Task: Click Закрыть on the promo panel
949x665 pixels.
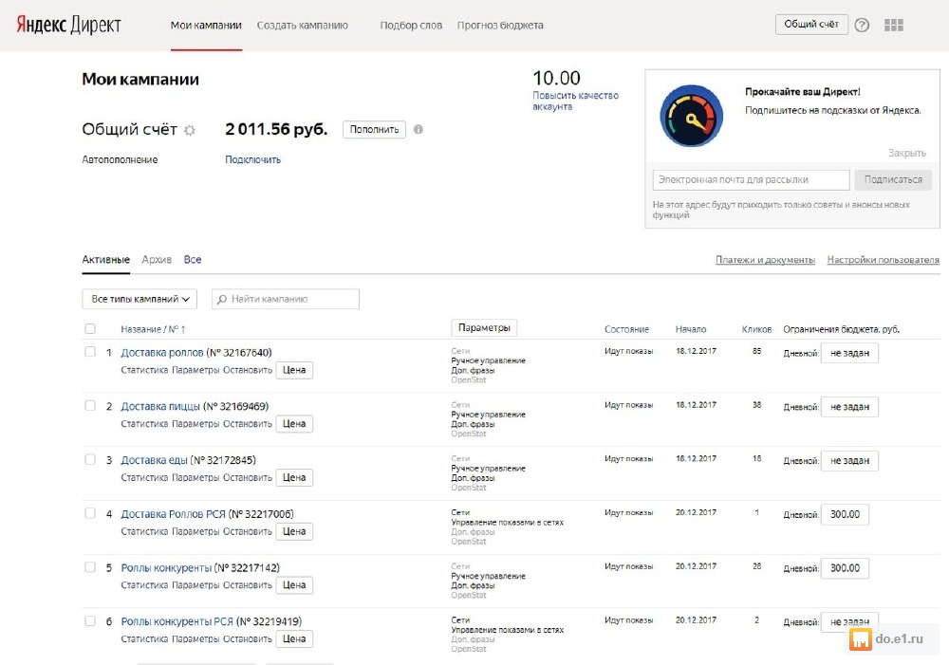Action: pyautogui.click(x=906, y=153)
